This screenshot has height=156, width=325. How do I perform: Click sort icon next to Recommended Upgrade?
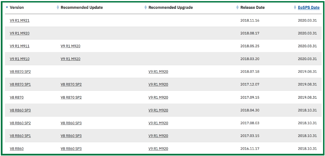[146, 7]
